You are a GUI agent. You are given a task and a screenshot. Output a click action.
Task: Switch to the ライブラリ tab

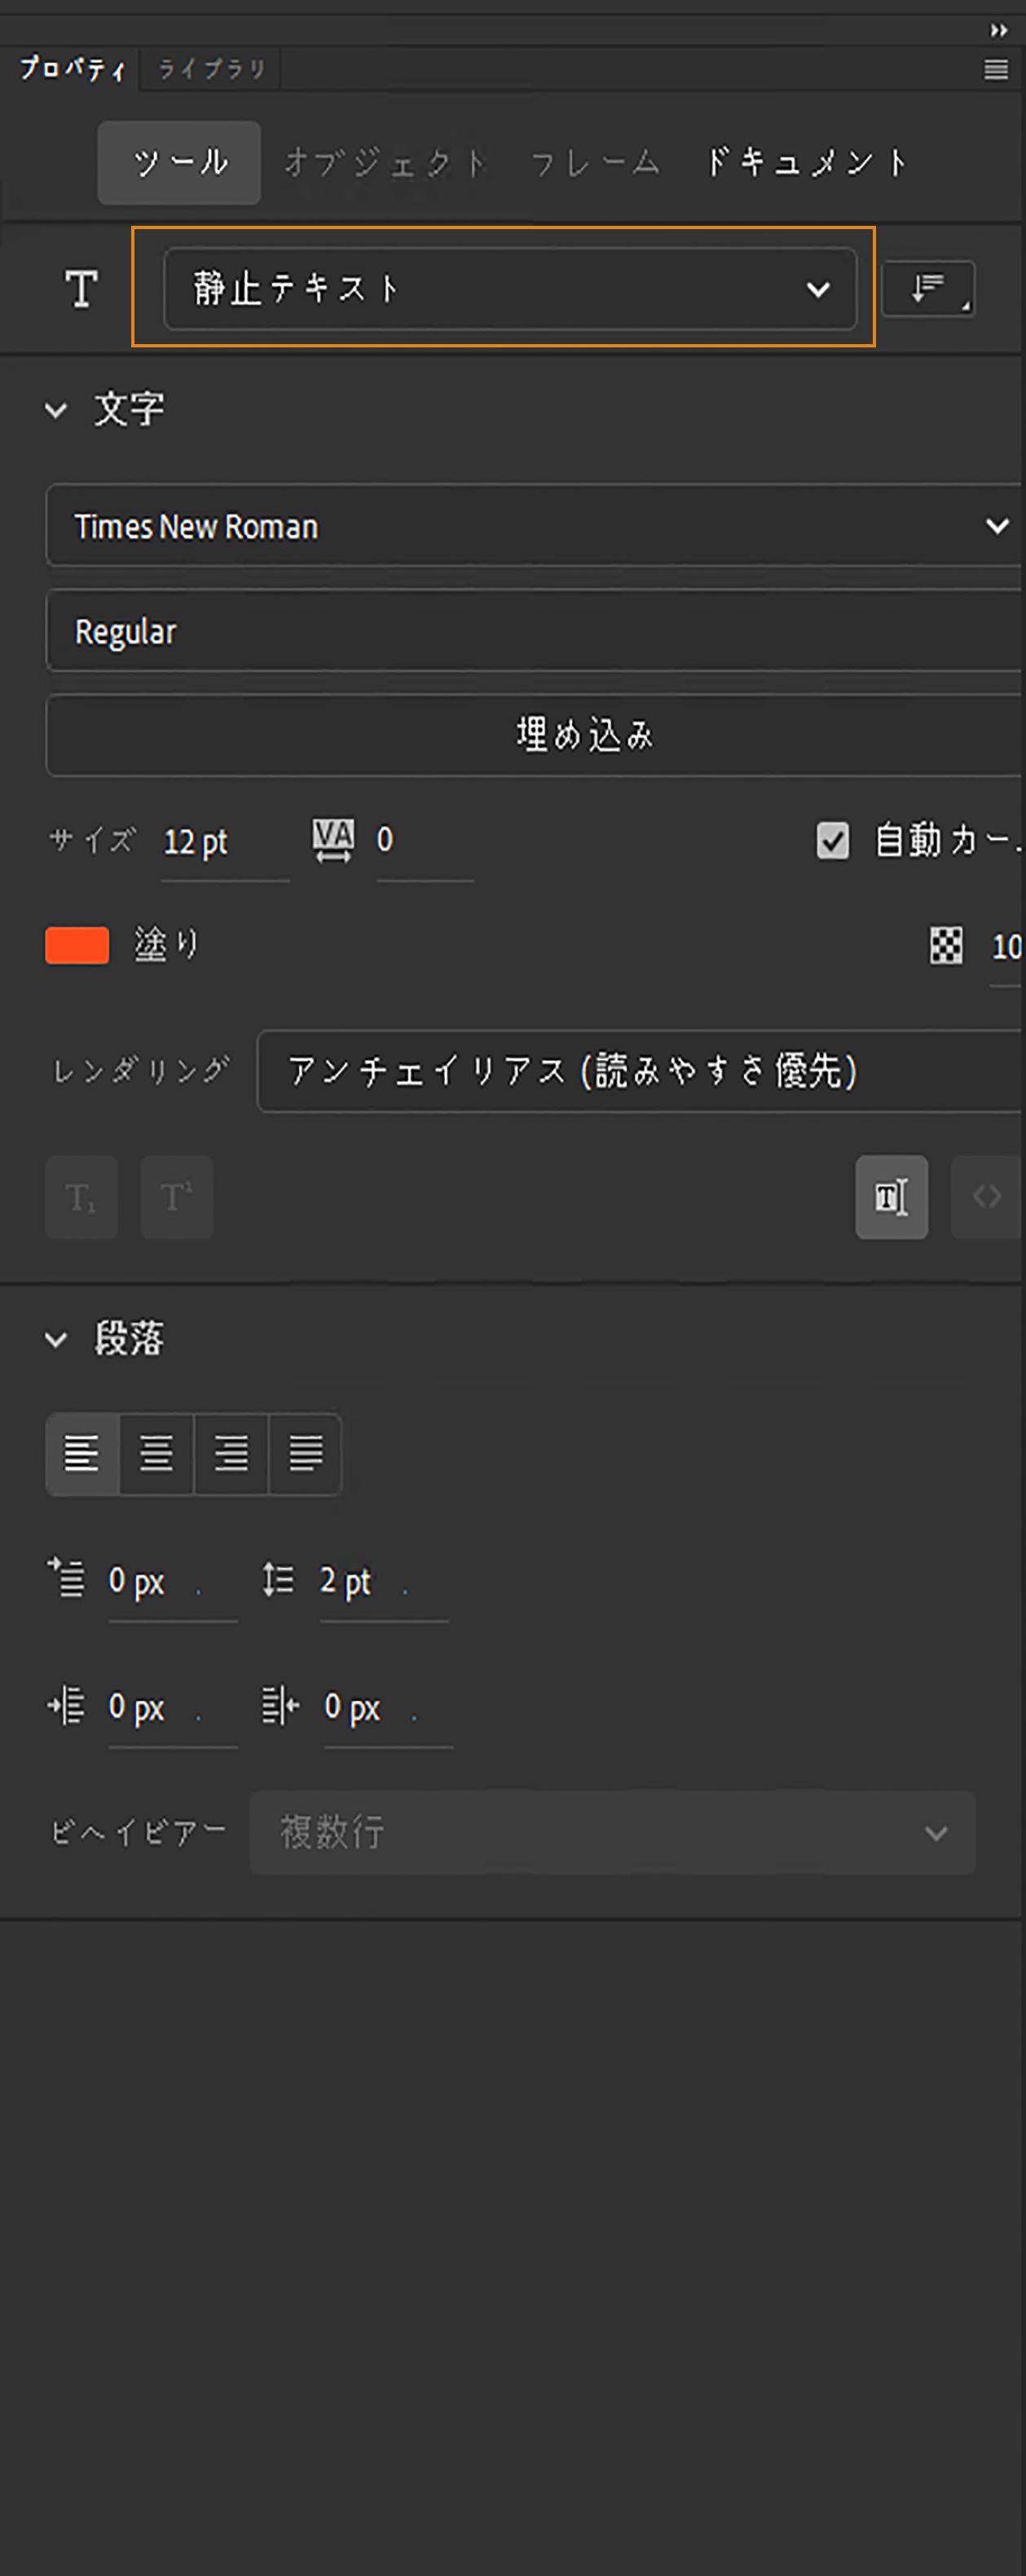pyautogui.click(x=209, y=69)
